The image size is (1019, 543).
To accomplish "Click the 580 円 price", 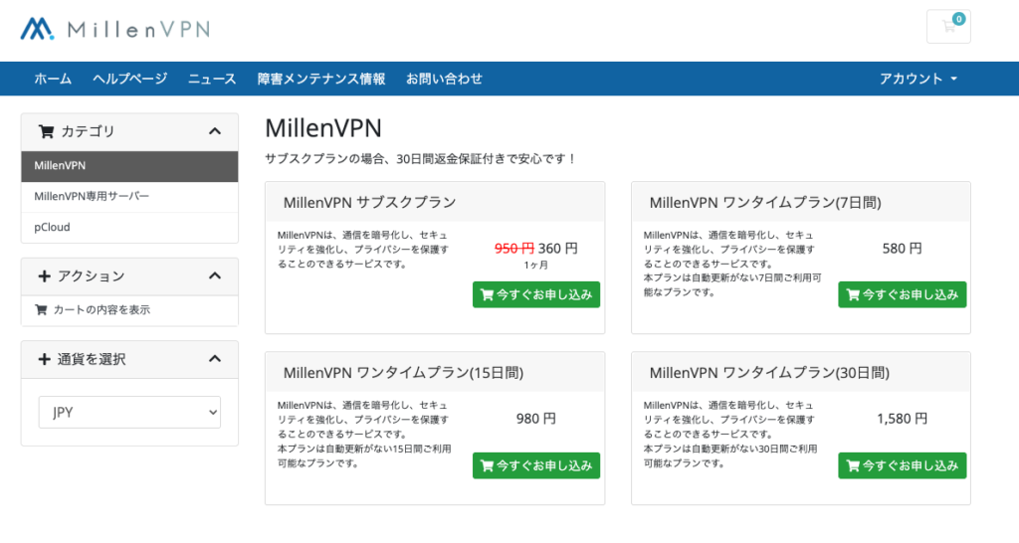I will point(902,248).
